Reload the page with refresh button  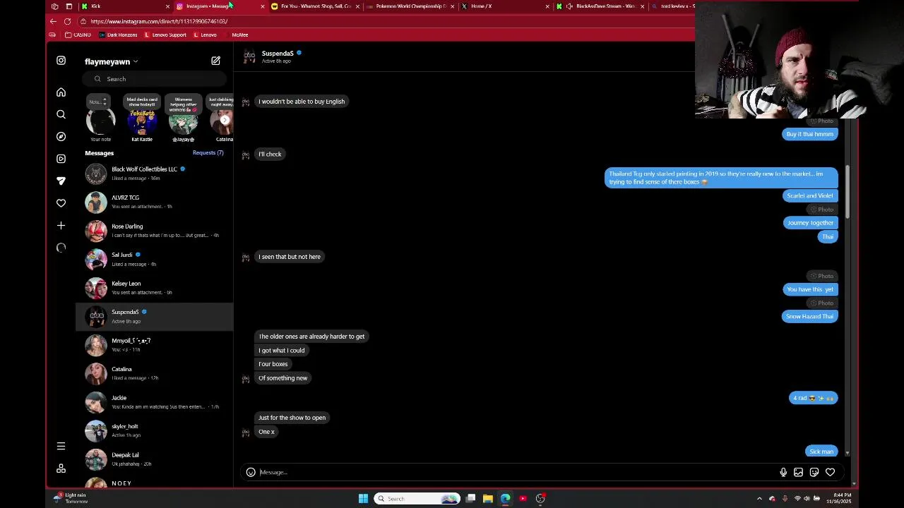pos(67,21)
